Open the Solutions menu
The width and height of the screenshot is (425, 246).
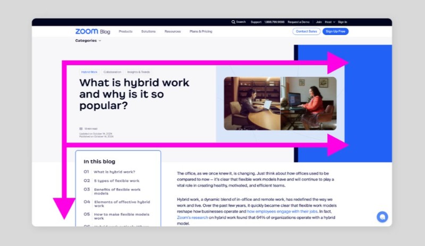tap(148, 32)
